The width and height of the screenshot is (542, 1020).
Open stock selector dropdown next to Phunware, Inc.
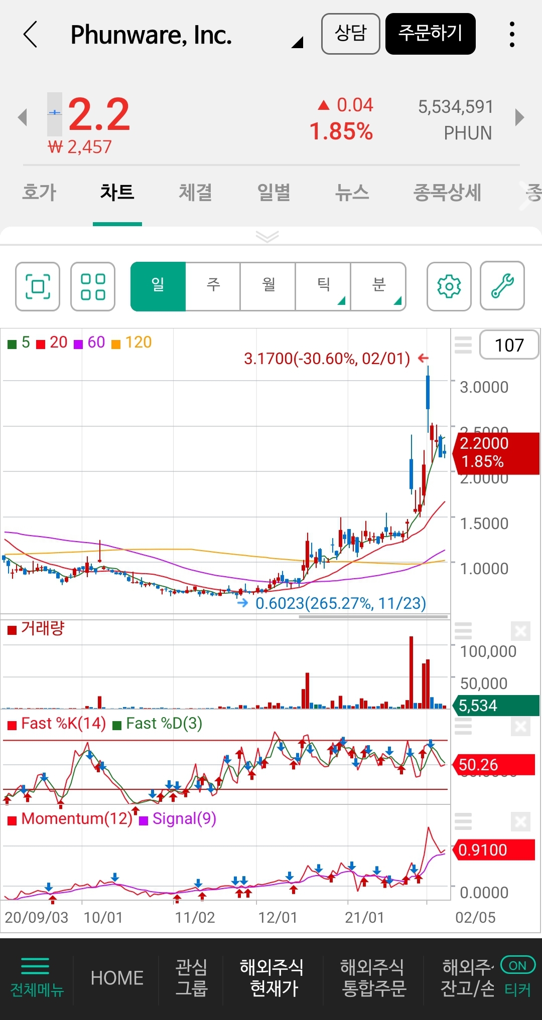tap(297, 42)
